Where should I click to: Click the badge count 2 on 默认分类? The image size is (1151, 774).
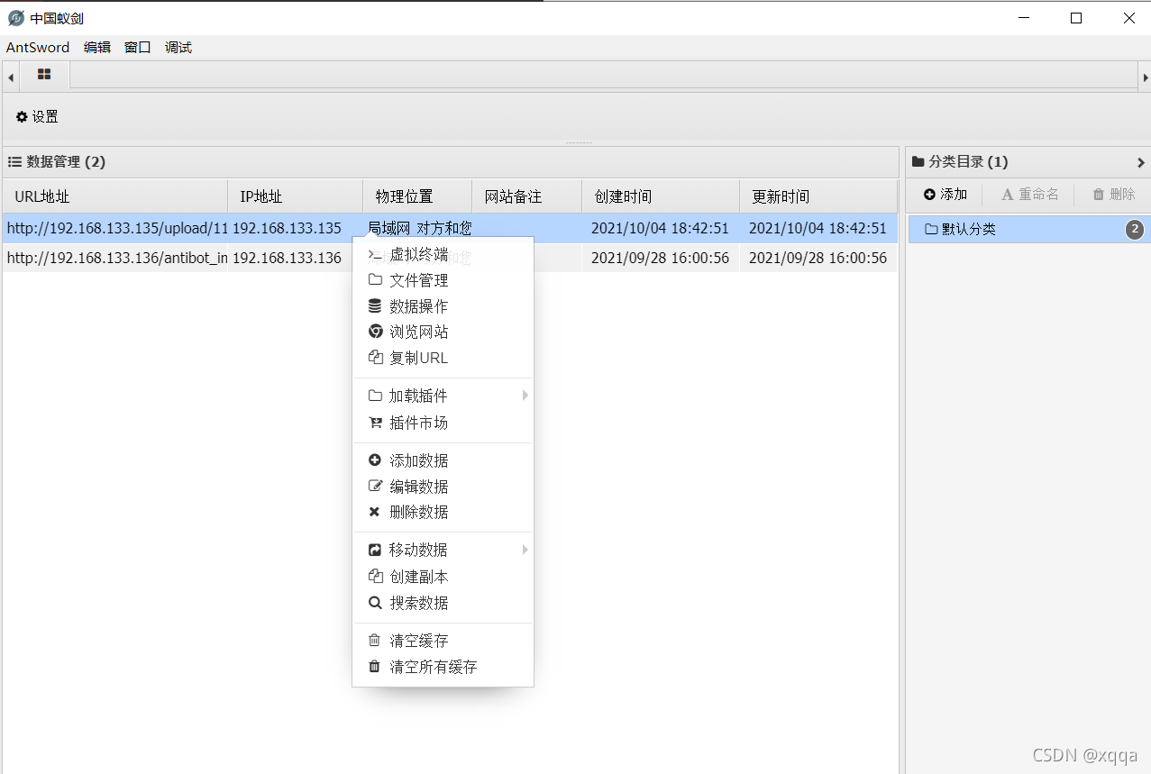point(1135,230)
